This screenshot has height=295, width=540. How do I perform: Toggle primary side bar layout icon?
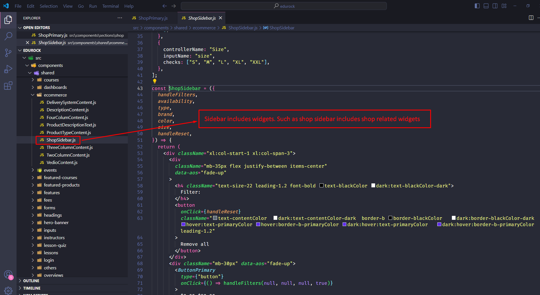477,6
